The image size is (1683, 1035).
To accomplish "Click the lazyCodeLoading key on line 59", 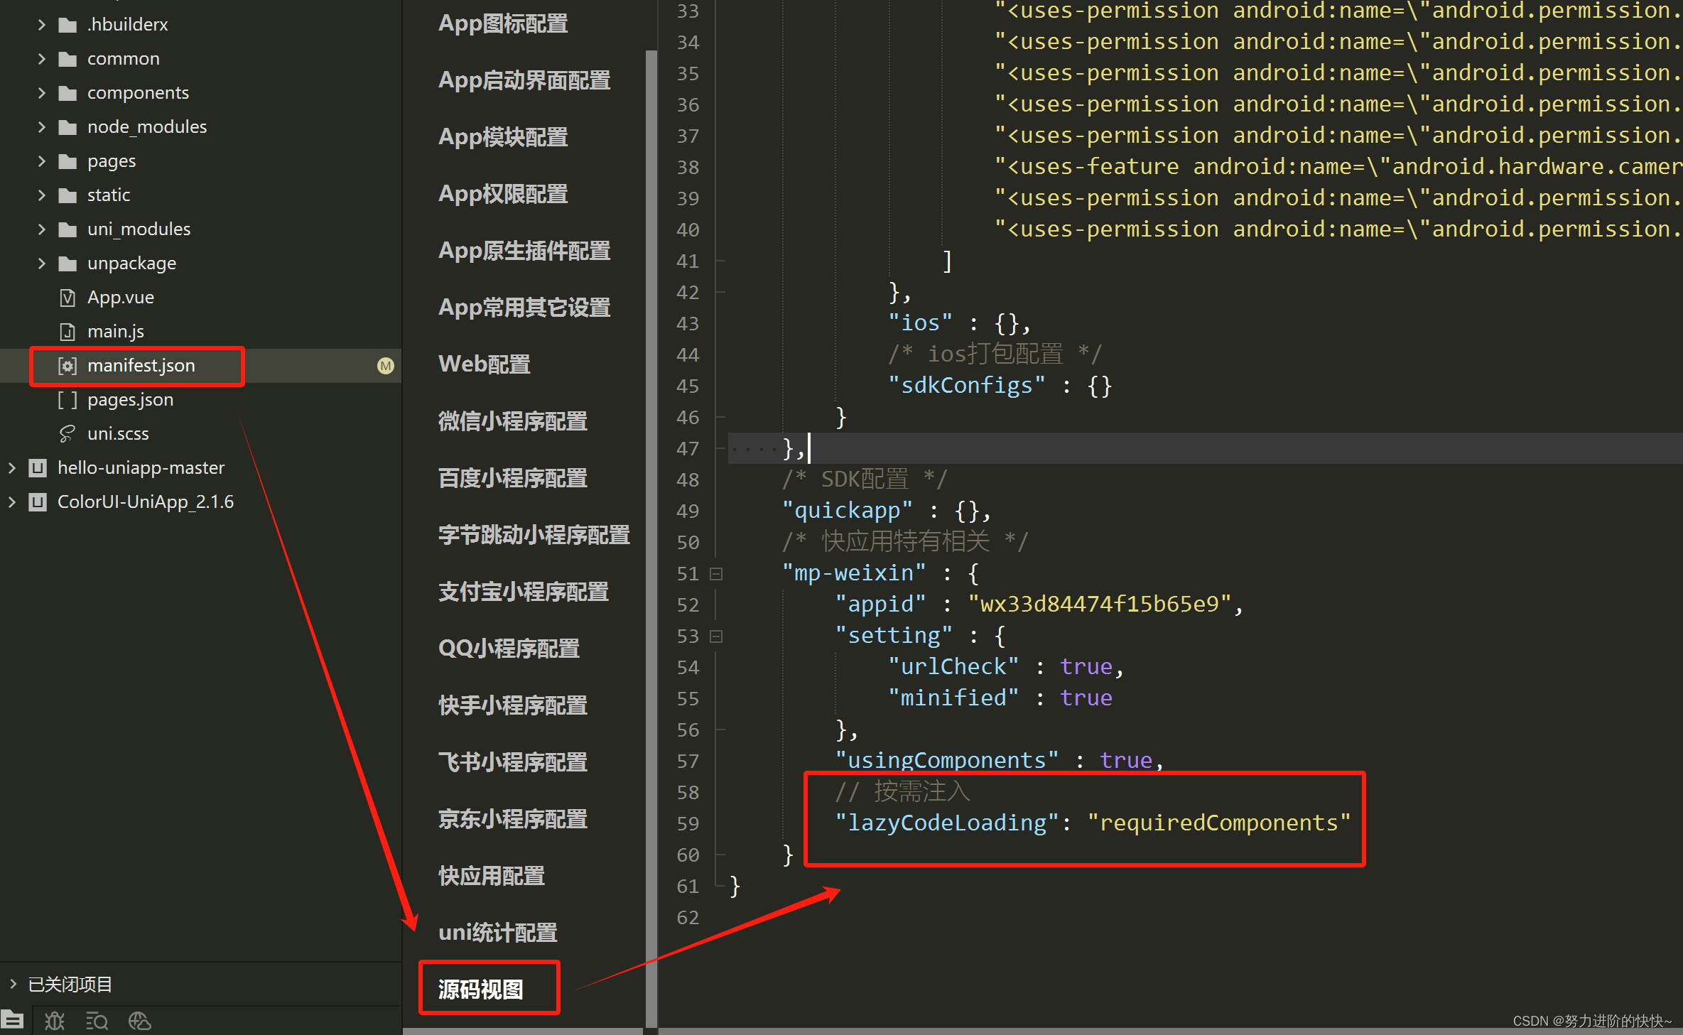I will pos(948,823).
